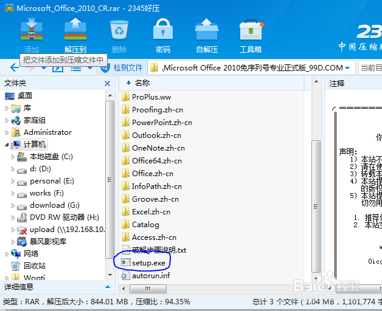Go back with the blue left arrow
This screenshot has width=382, height=311.
point(15,67)
